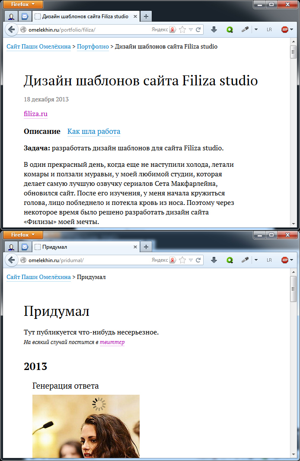300x461 pixels.
Task: Click the Генерация ответа image thumbnail
Action: (86, 426)
